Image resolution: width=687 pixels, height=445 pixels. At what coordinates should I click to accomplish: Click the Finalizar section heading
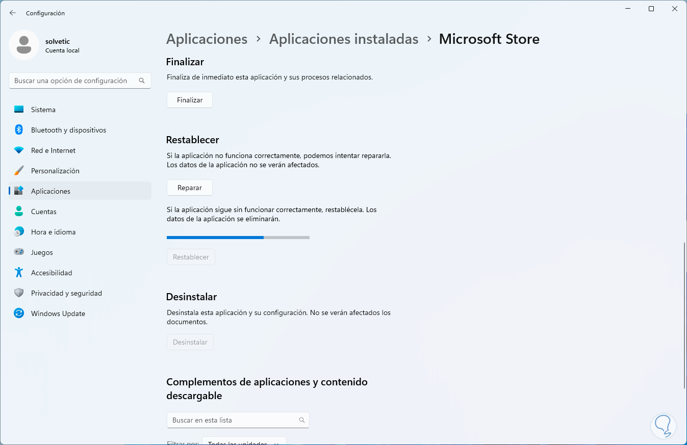[x=185, y=62]
